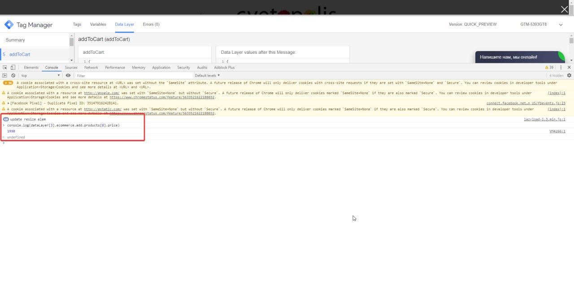Viewport: 574px width, 283px height.
Task: Open the Default levels dropdown
Action: [207, 75]
